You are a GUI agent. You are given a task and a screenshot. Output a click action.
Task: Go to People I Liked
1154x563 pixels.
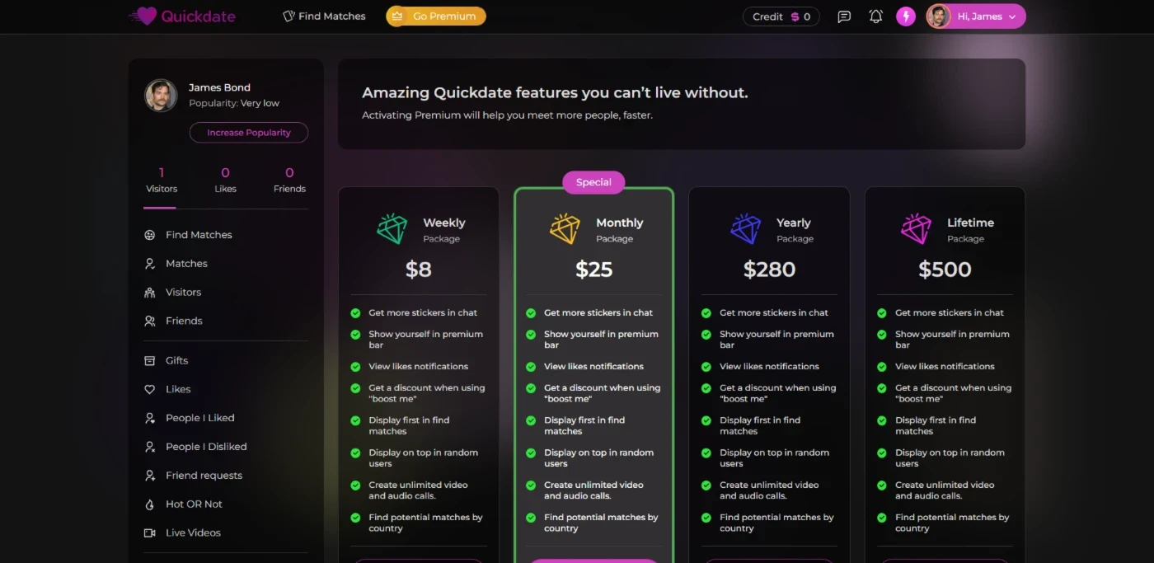[199, 418]
